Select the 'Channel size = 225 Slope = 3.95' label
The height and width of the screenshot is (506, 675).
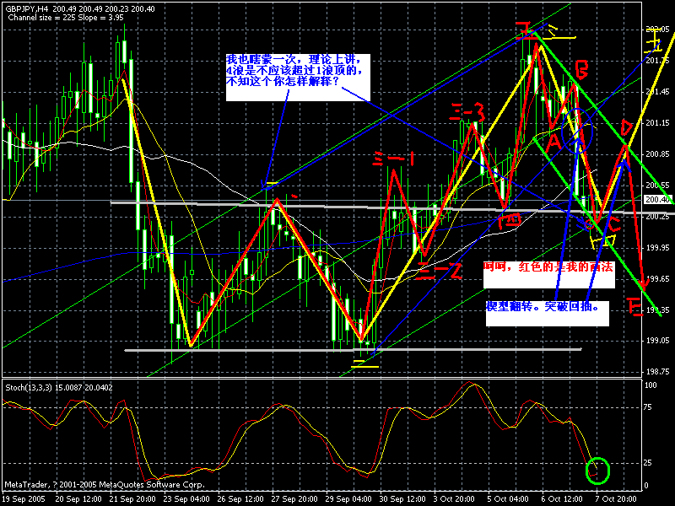66,18
